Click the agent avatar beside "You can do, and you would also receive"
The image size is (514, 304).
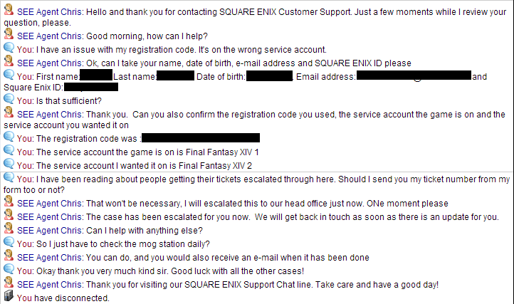pos(9,257)
